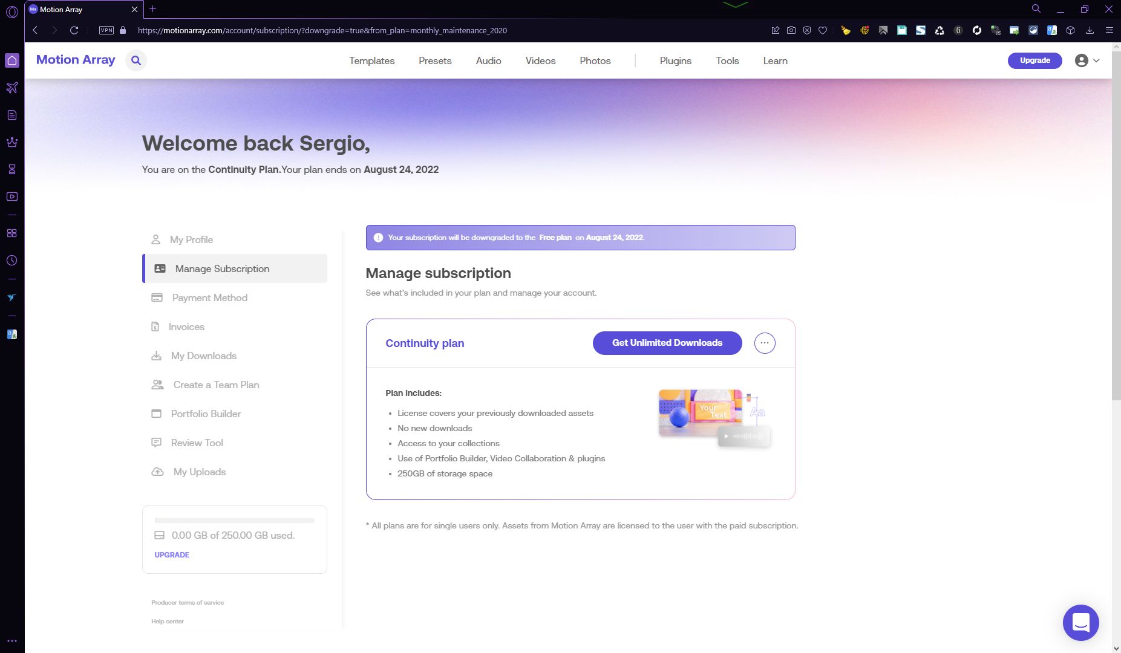The height and width of the screenshot is (653, 1121).
Task: Click the padlock site security icon
Action: [x=123, y=30]
